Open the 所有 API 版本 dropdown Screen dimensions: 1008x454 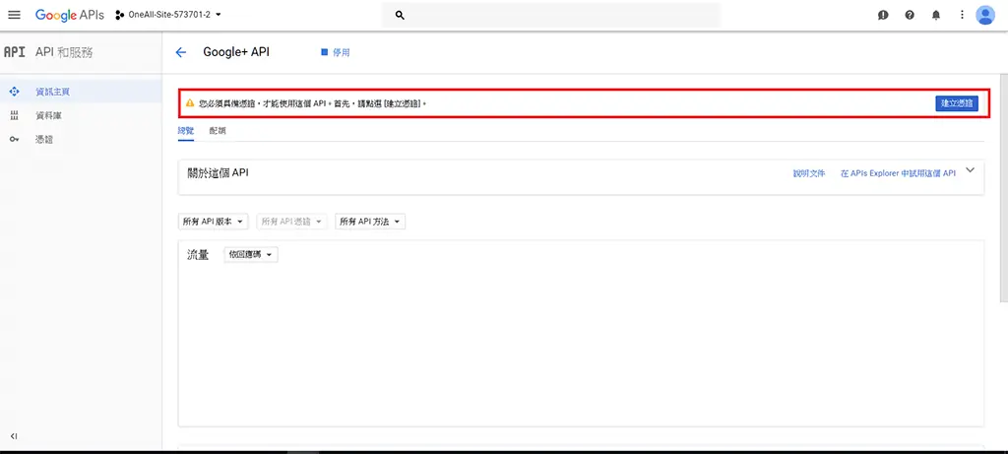point(213,222)
